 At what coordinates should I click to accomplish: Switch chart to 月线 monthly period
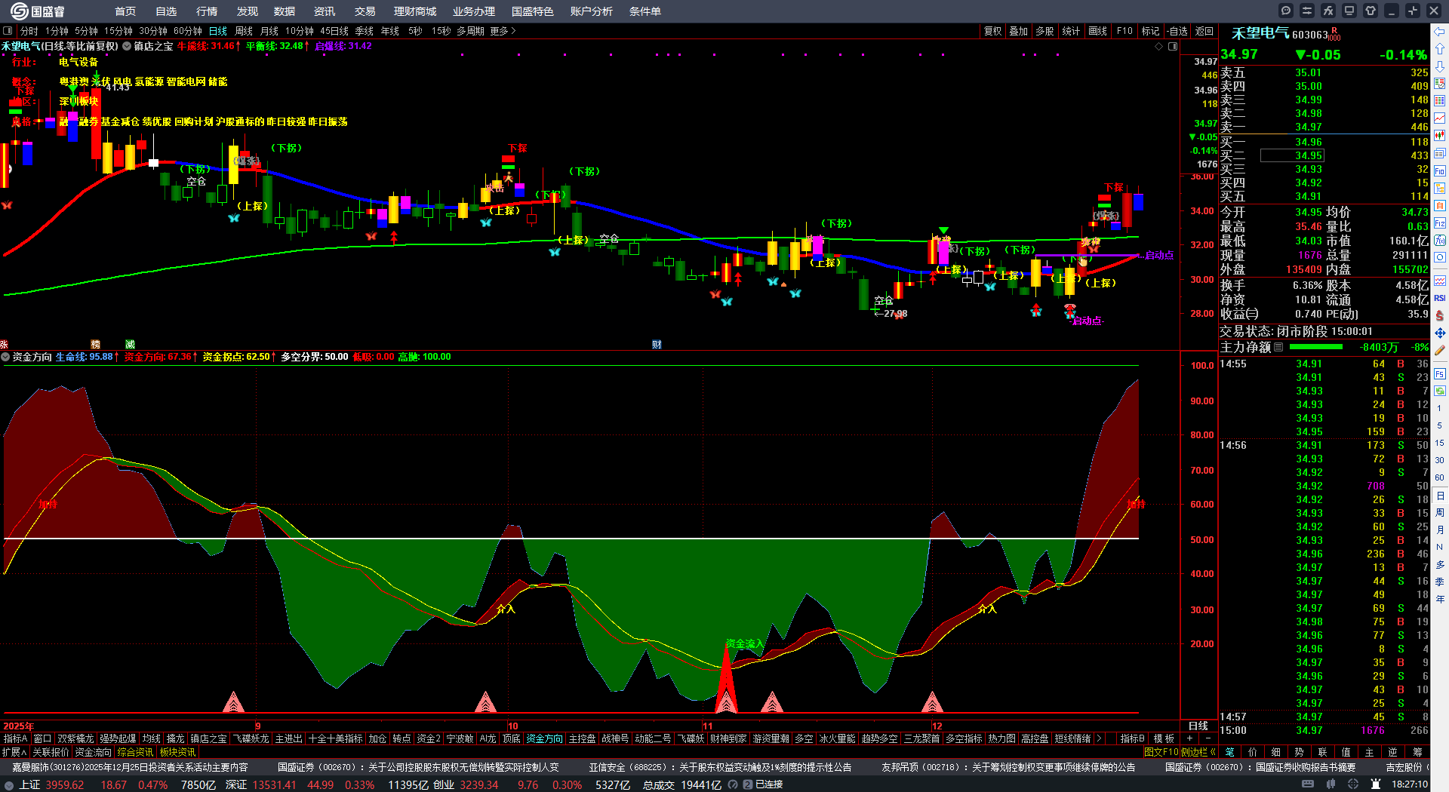(269, 31)
